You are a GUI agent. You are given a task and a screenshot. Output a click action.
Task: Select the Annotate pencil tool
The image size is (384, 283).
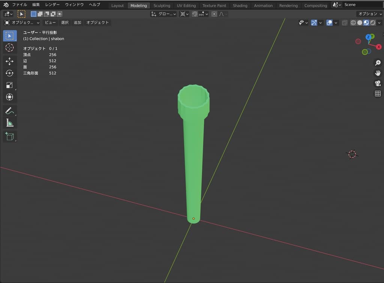pyautogui.click(x=10, y=110)
